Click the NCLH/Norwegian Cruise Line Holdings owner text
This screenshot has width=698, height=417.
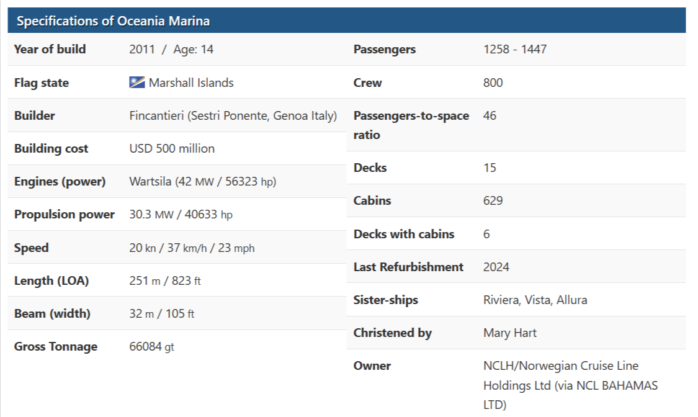tap(570, 385)
